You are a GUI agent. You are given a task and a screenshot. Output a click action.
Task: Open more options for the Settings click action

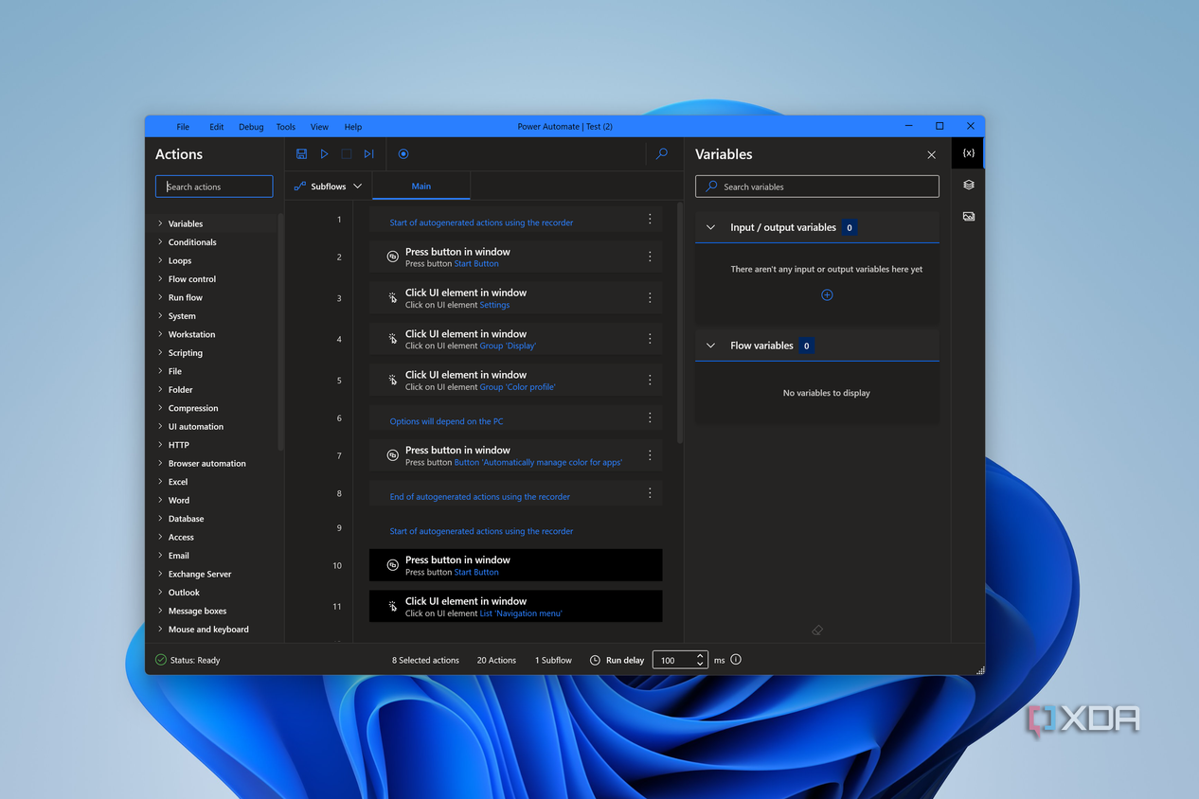pos(650,297)
